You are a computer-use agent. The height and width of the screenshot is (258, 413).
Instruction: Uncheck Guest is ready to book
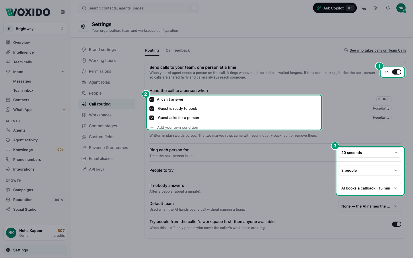point(152,109)
